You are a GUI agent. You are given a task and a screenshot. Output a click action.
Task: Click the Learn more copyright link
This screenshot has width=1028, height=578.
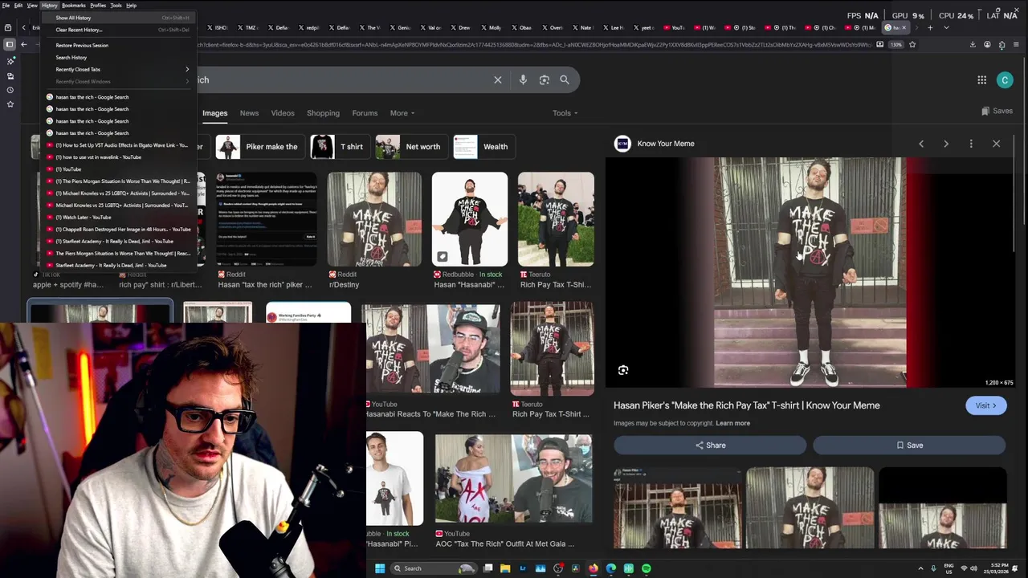click(732, 423)
